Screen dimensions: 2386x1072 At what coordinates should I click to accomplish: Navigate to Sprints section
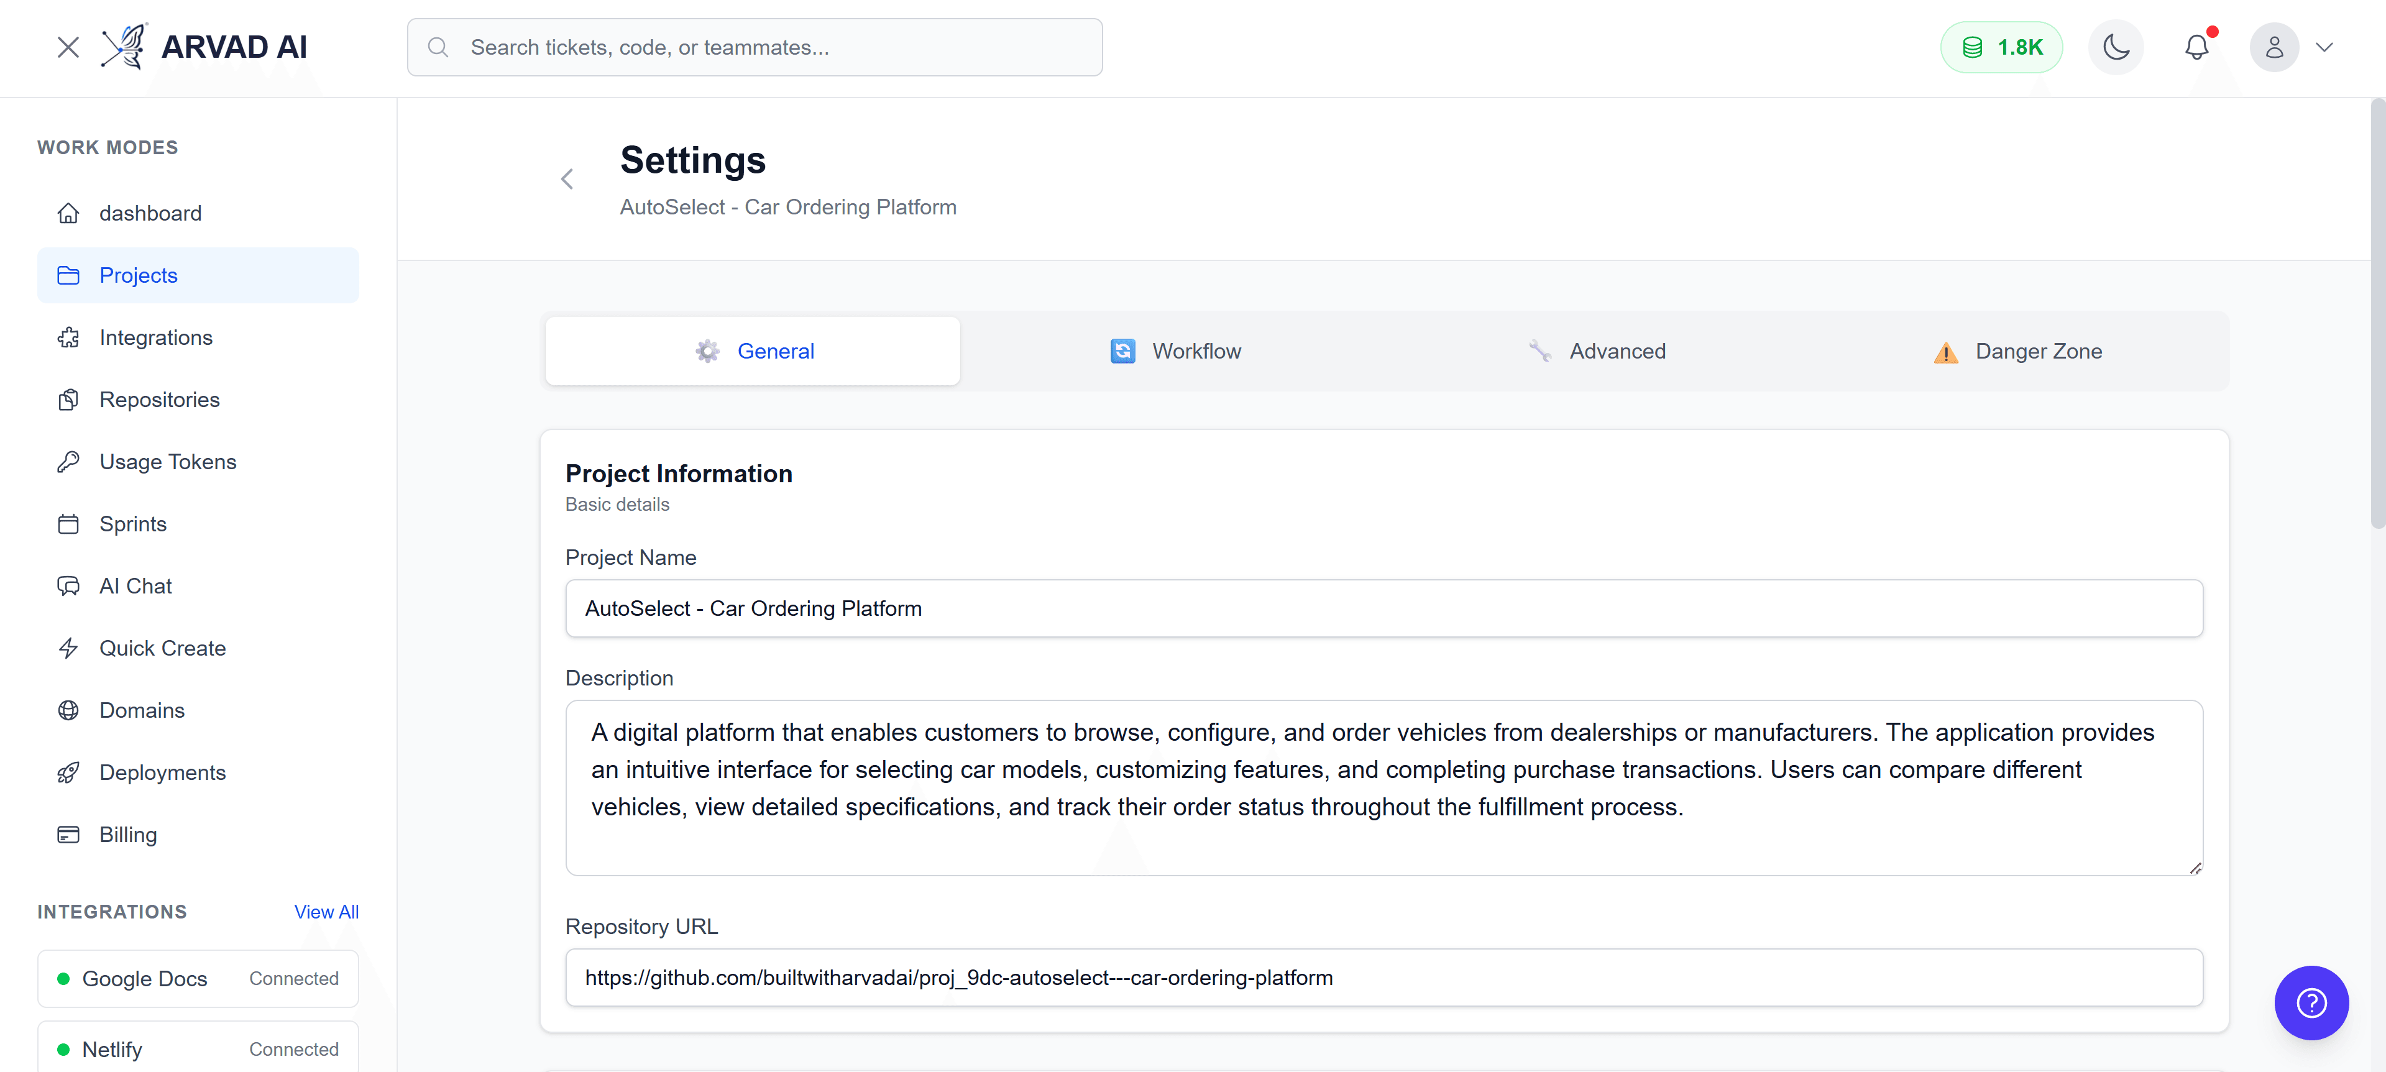pyautogui.click(x=132, y=523)
